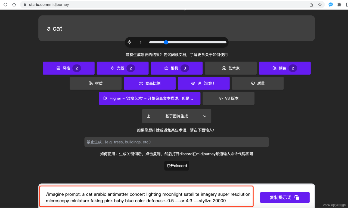Adjust the blue slider handle
The image size is (348, 208).
click(166, 42)
